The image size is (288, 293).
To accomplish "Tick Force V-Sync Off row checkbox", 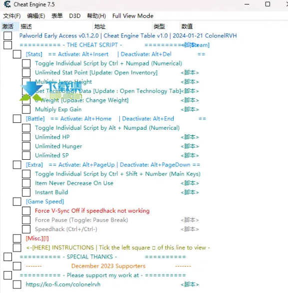I will click(x=26, y=211).
